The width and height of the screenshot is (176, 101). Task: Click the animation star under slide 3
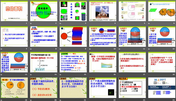60,24
